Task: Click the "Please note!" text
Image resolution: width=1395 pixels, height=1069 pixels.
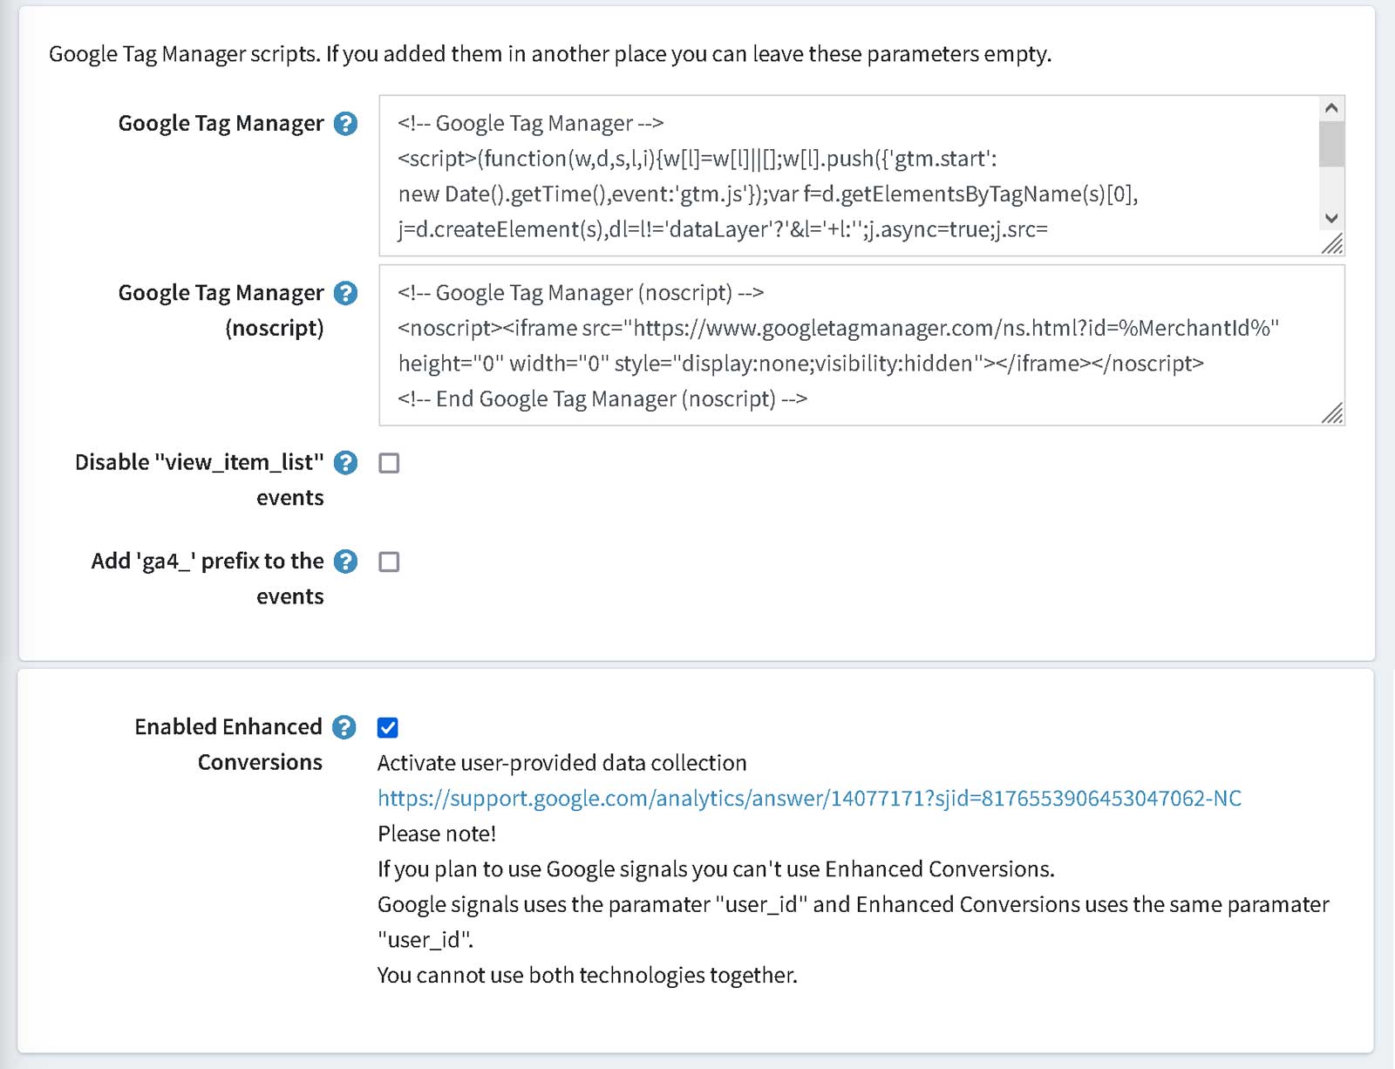Action: click(x=437, y=834)
